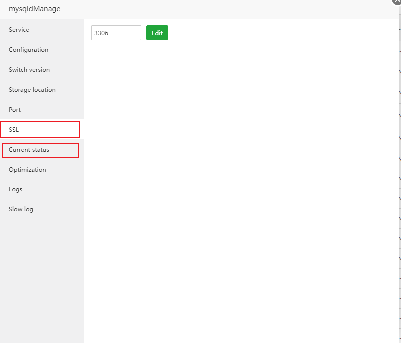Viewport: 401px width, 343px height.
Task: Click the lowest partially hidden icon at right edge
Action: point(400,258)
